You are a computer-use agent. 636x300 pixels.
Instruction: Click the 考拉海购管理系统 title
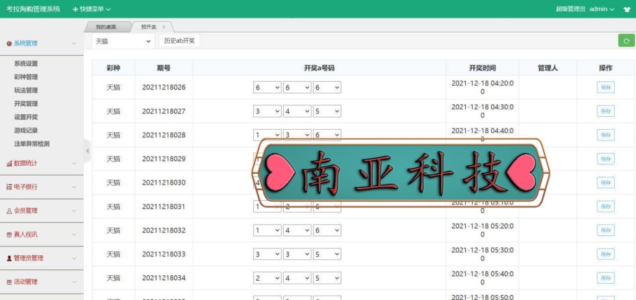coord(34,9)
